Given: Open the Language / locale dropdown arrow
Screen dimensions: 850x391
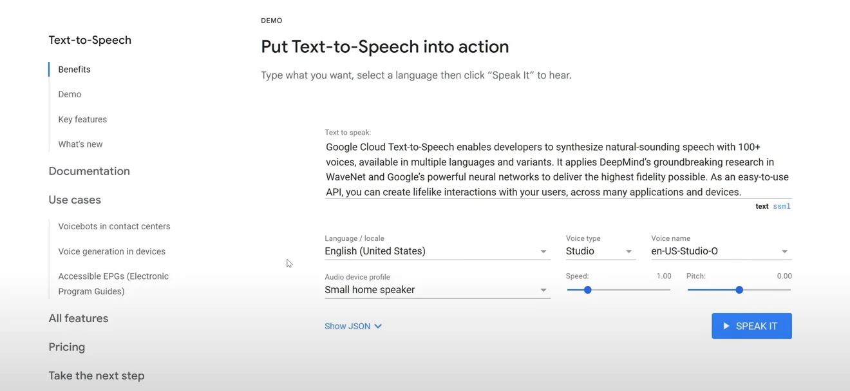Looking at the screenshot, I should click(543, 252).
